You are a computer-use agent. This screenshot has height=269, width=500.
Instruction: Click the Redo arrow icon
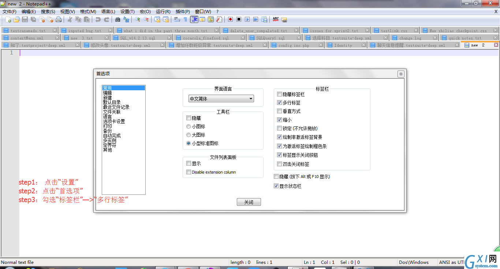(107, 19)
